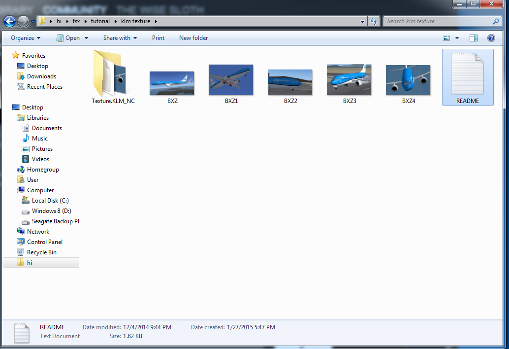
Task: Expand the Open button dropdown arrow
Action: click(86, 38)
